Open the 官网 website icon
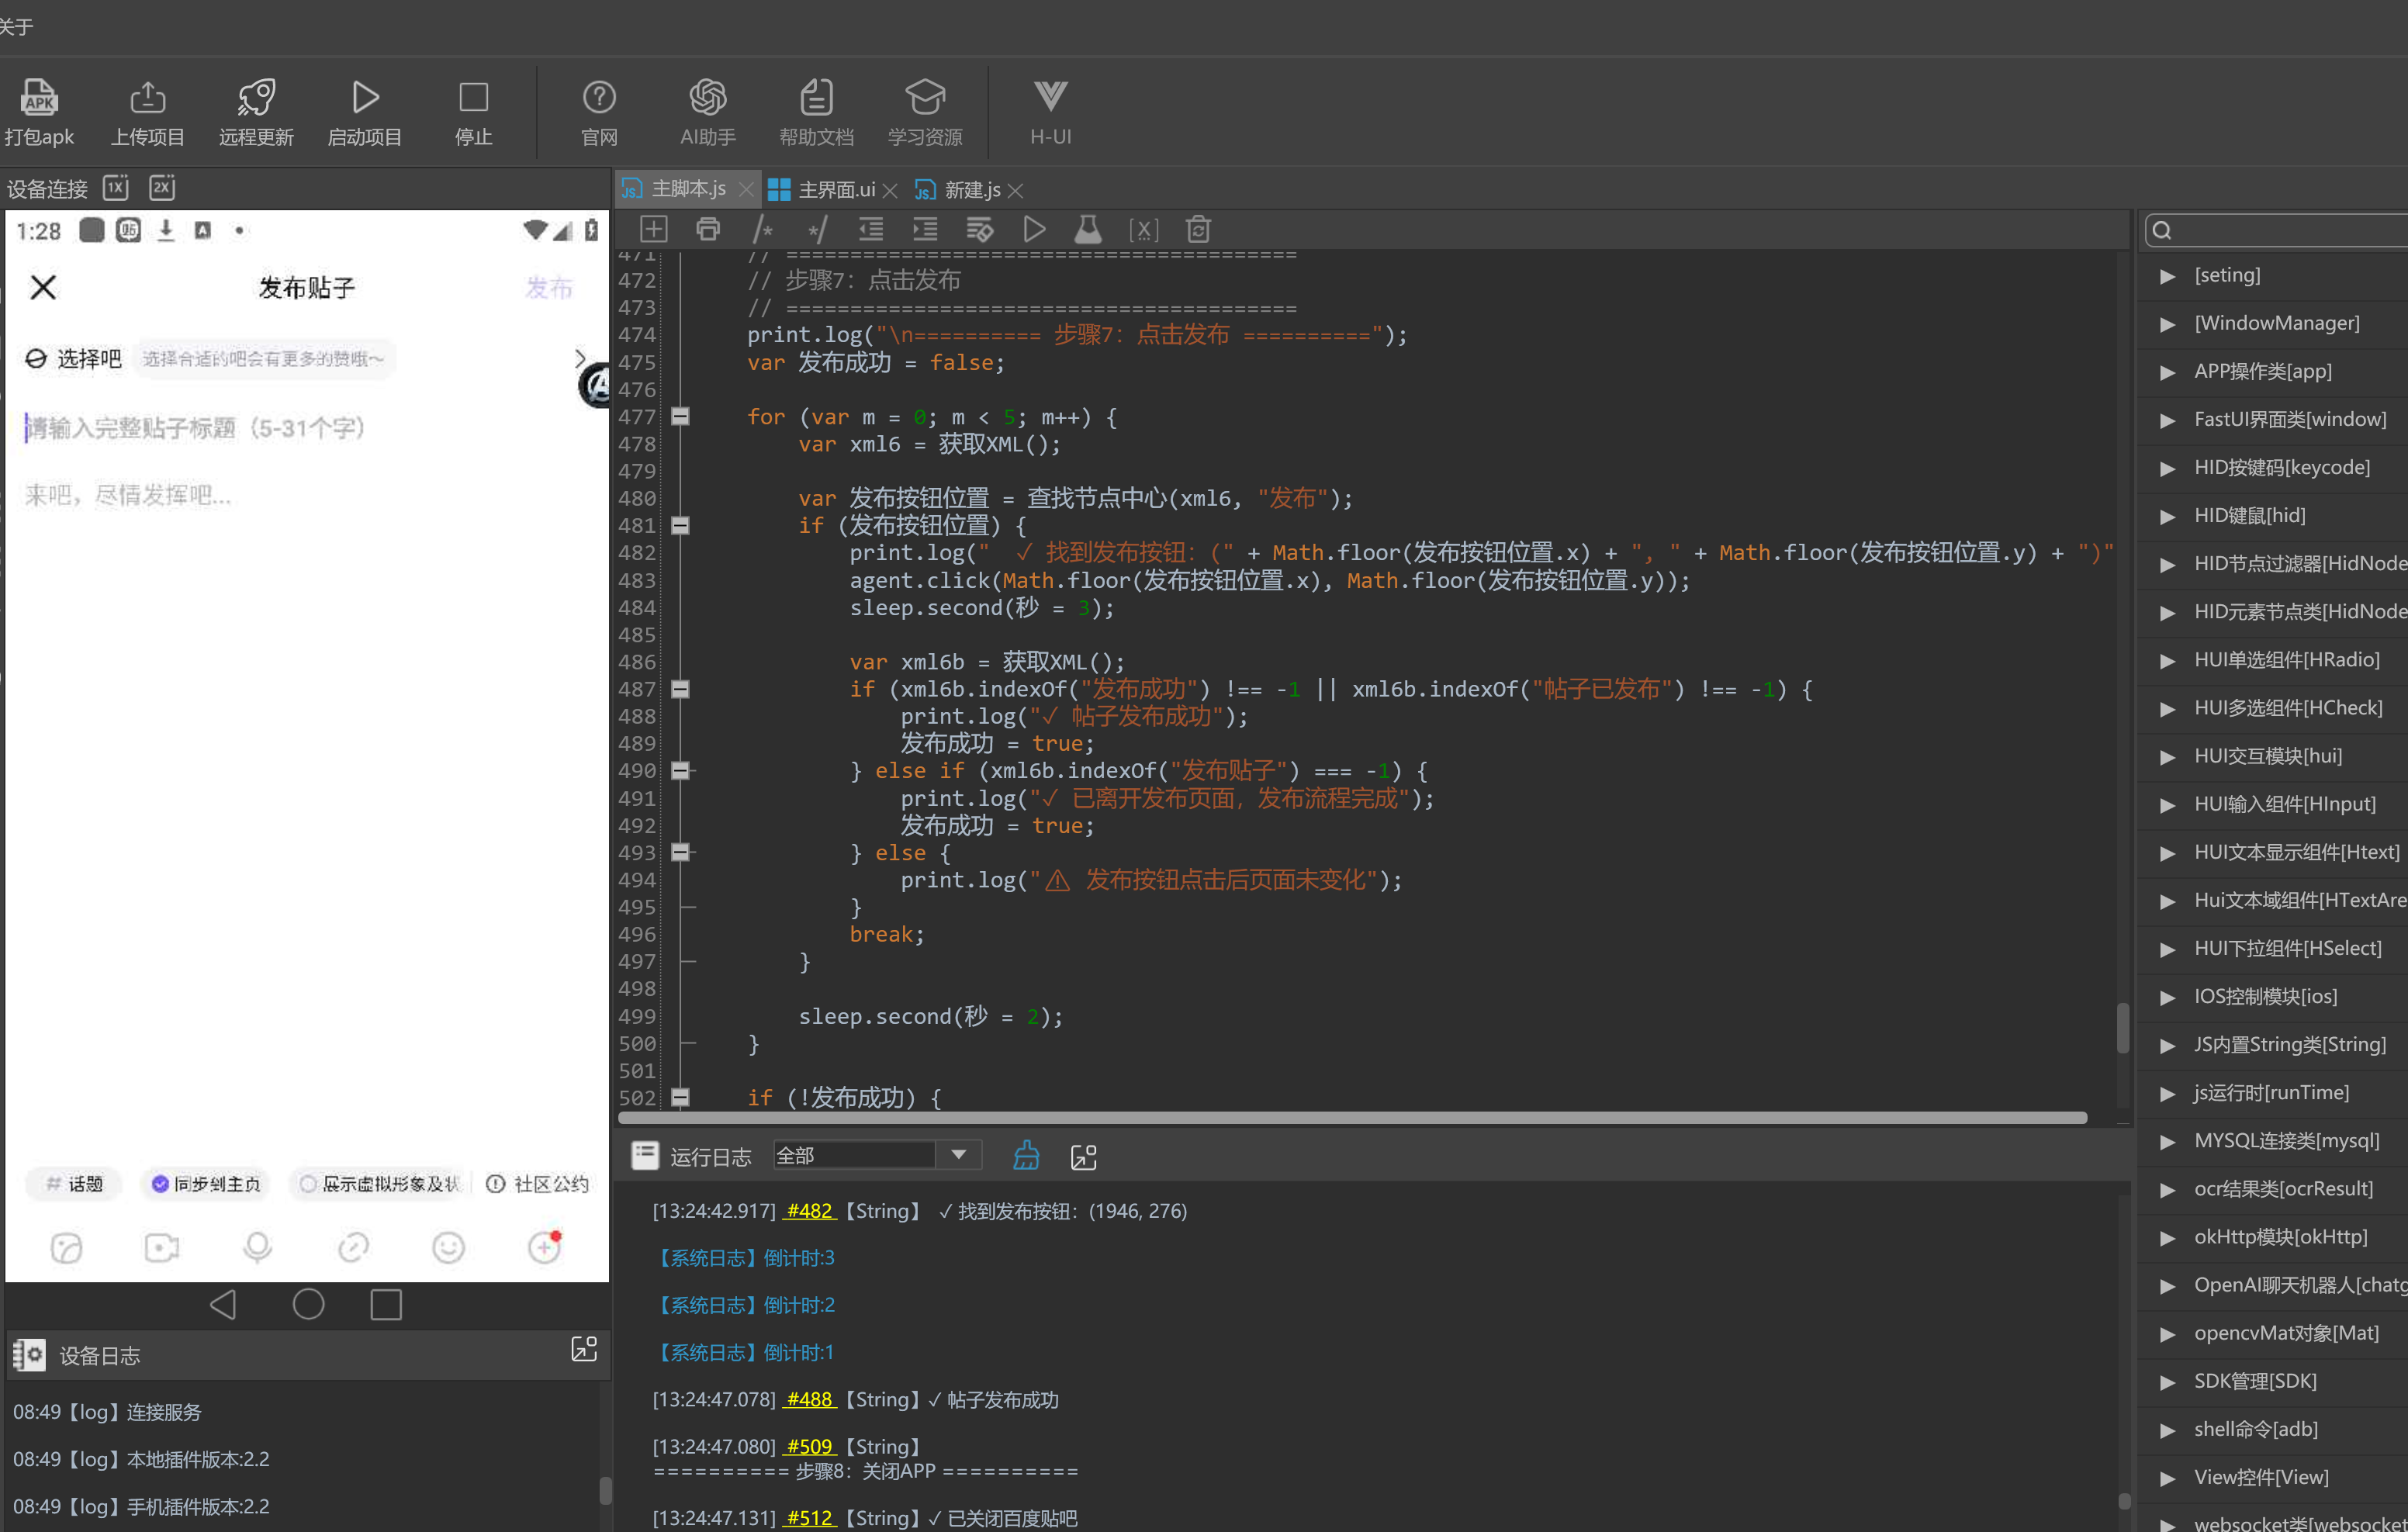The width and height of the screenshot is (2408, 1532). click(599, 97)
